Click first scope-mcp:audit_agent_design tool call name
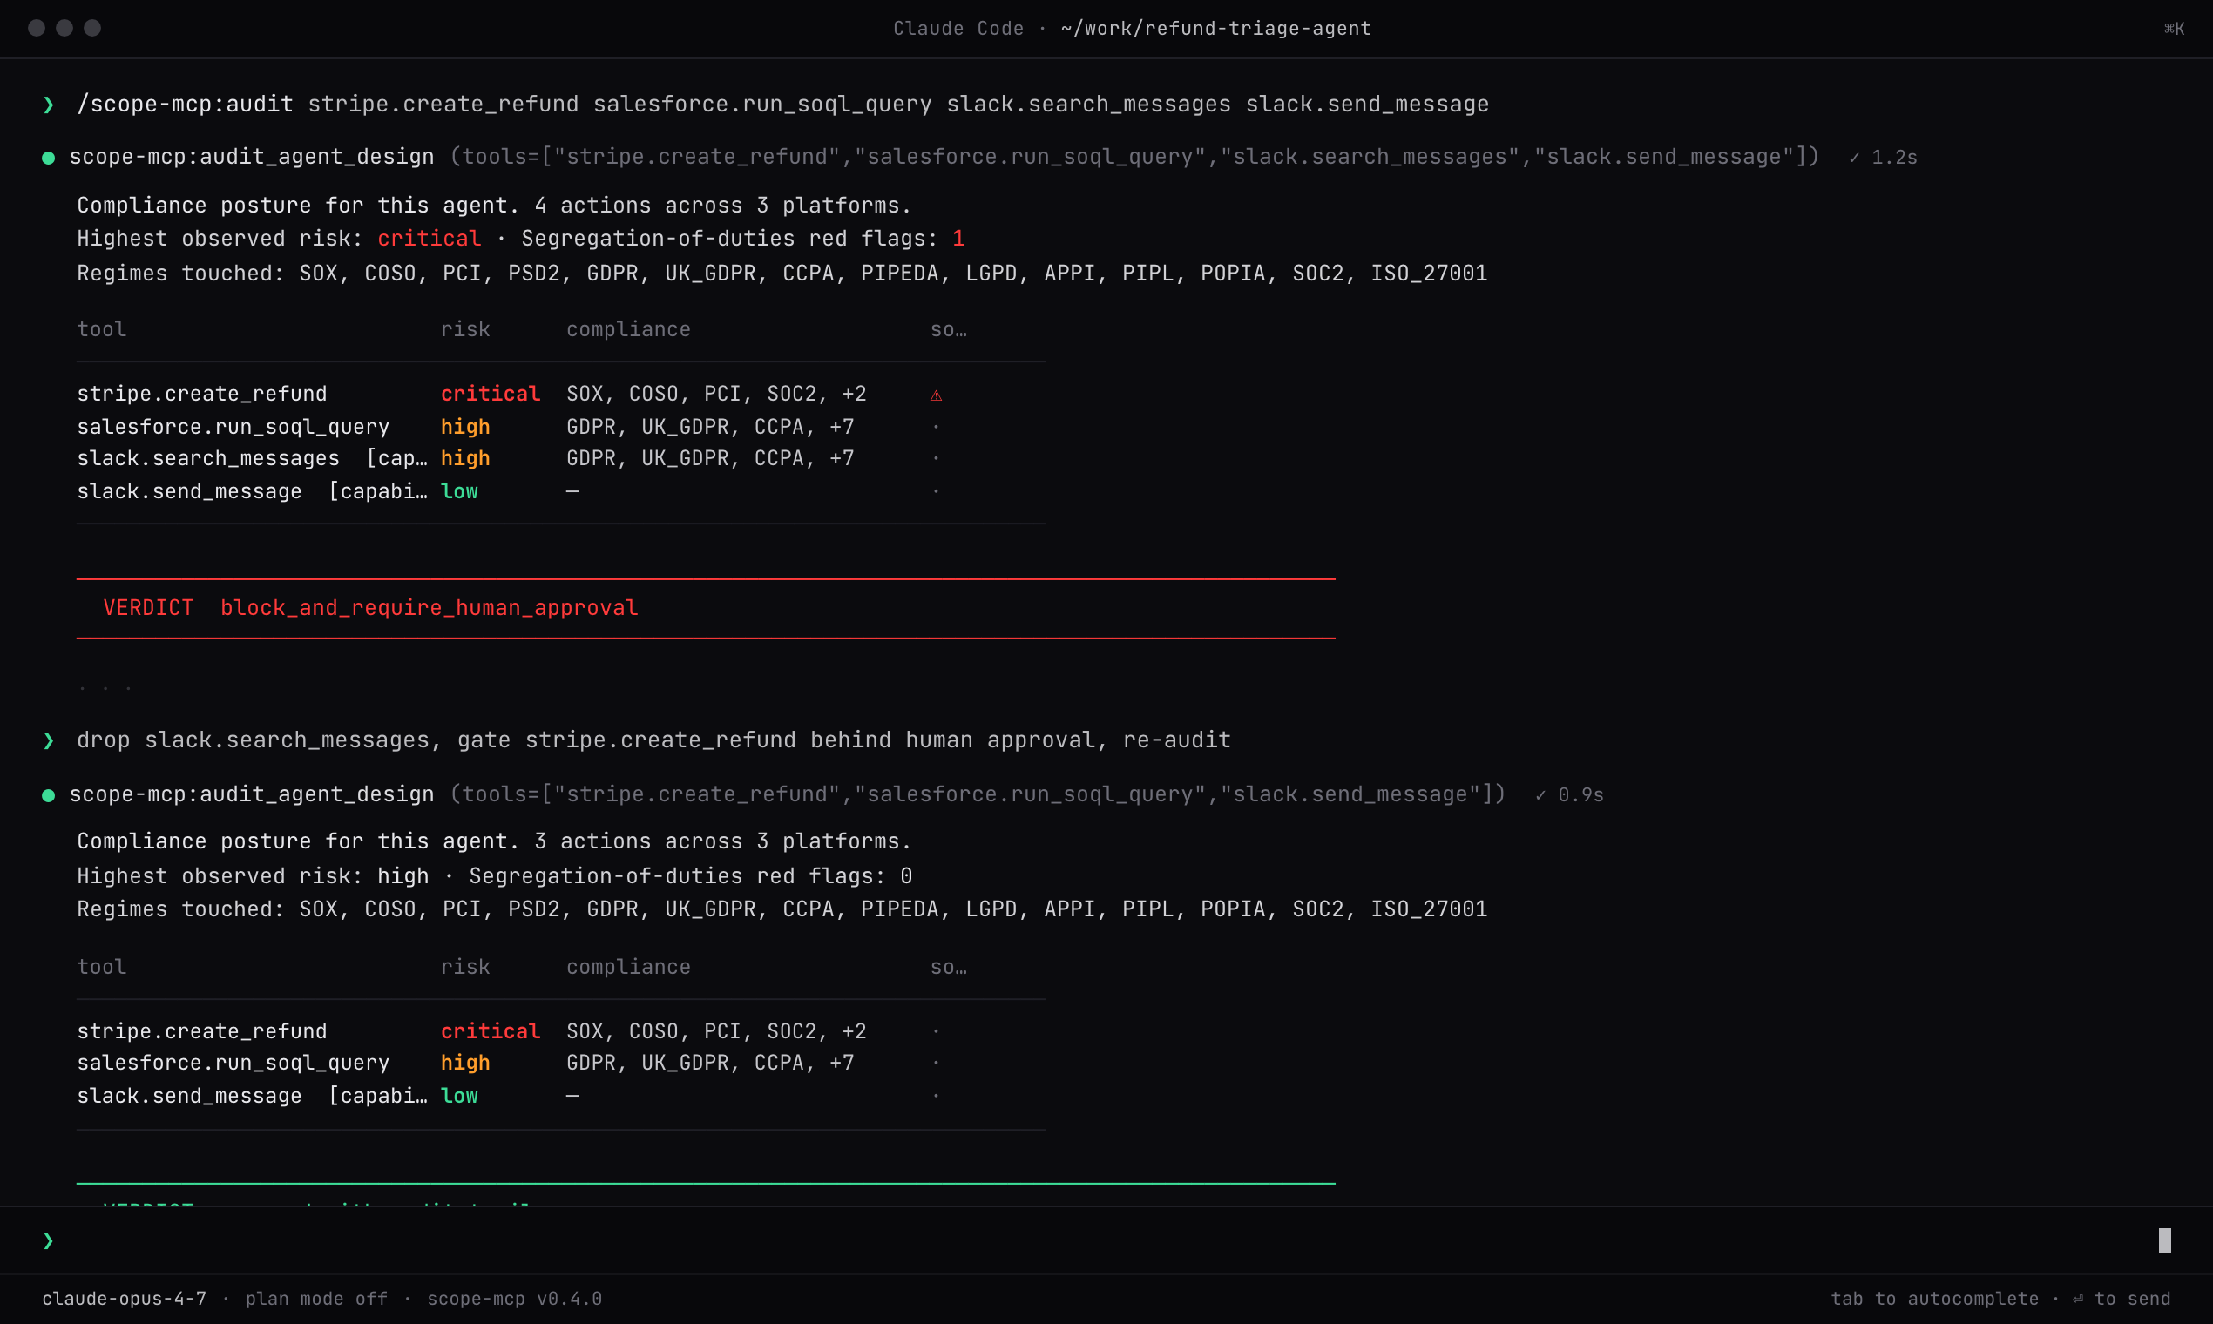Screen dimensions: 2213x1324 (252, 158)
